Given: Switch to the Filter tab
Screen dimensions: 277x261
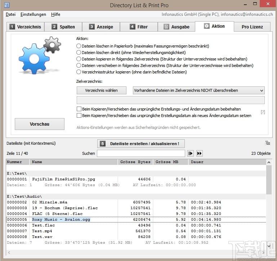Looking at the screenshot, I should [x=139, y=27].
